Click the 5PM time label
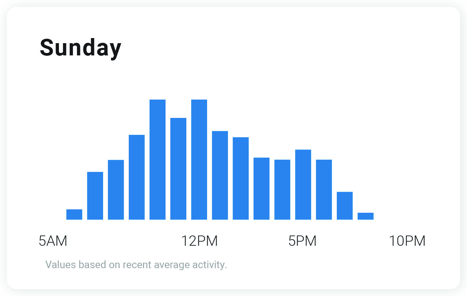The width and height of the screenshot is (467, 296). 302,241
